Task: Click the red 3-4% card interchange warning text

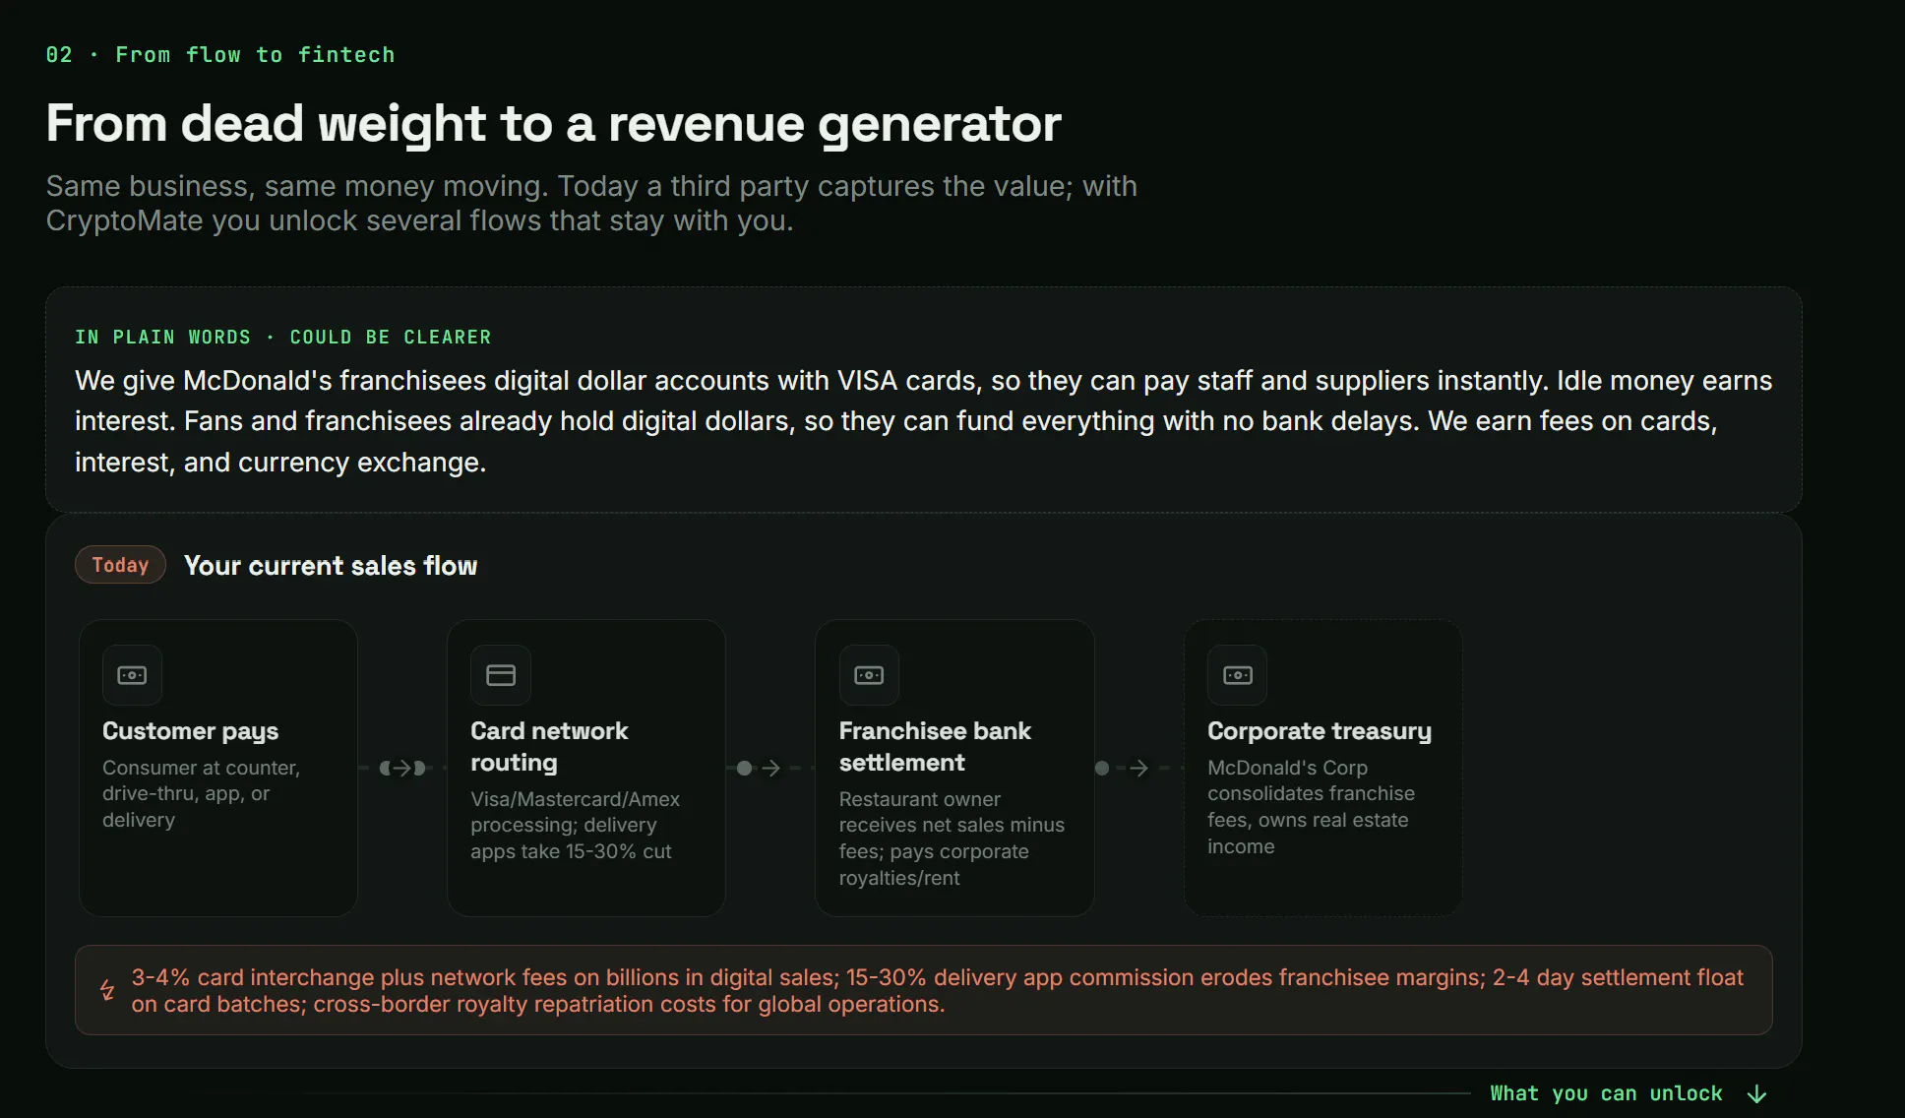Action: click(937, 990)
